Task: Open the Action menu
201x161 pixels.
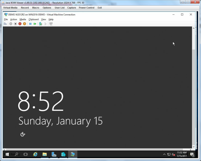Action: [14, 19]
